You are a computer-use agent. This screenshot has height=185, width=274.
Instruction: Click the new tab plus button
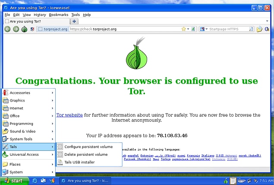coord(74,22)
